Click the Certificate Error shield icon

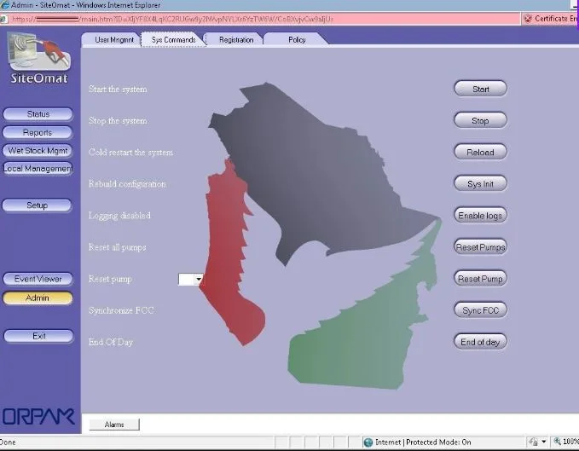(528, 18)
